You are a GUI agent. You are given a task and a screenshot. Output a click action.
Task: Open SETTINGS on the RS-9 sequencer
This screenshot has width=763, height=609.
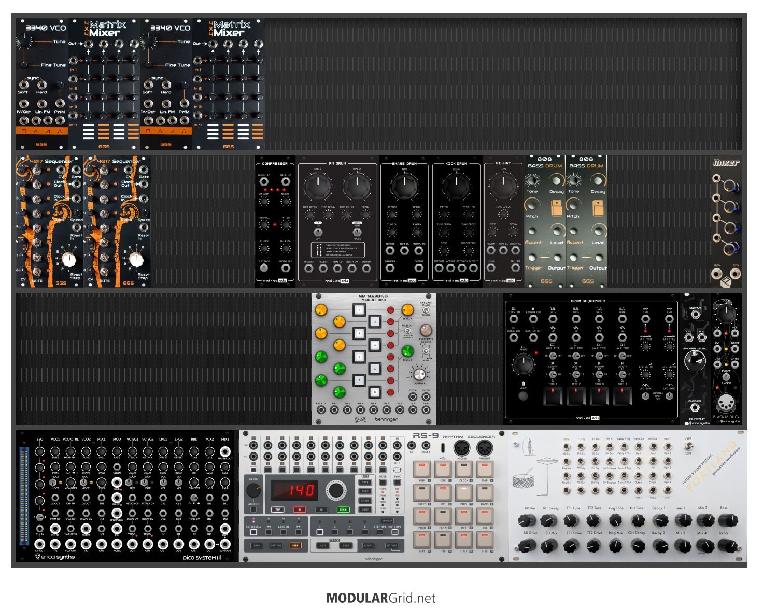pyautogui.click(x=391, y=545)
